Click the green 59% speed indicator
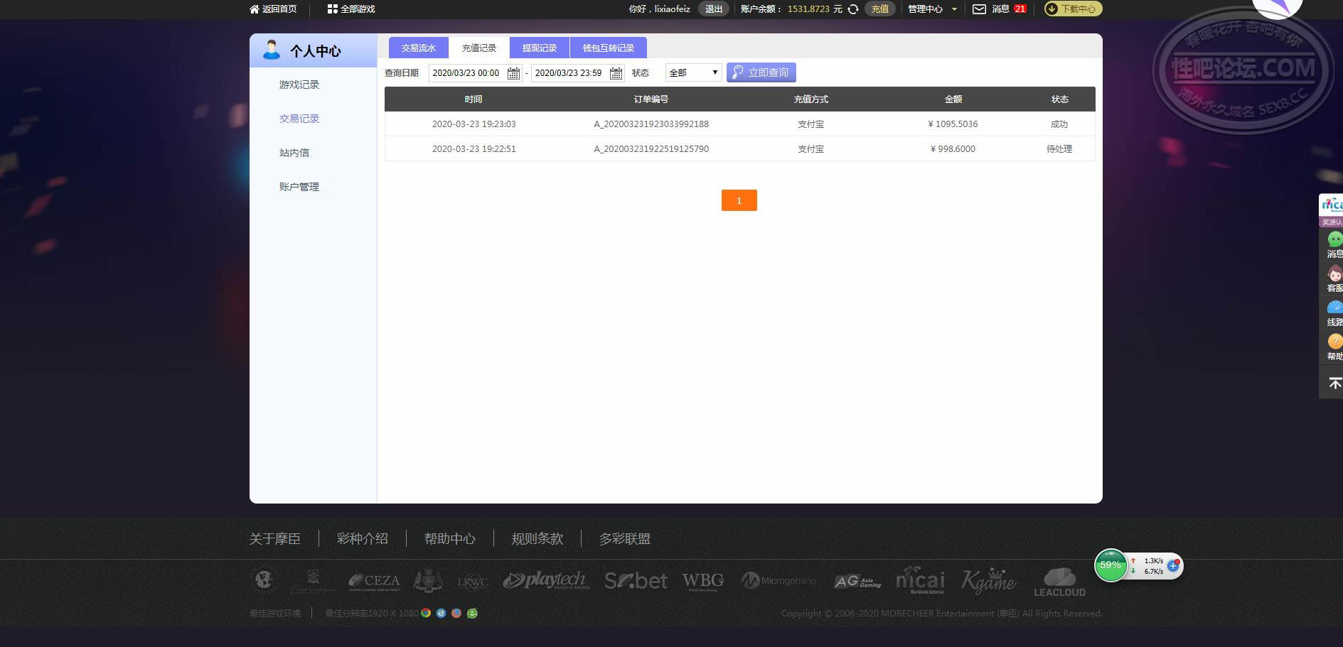1343x647 pixels. (1111, 565)
